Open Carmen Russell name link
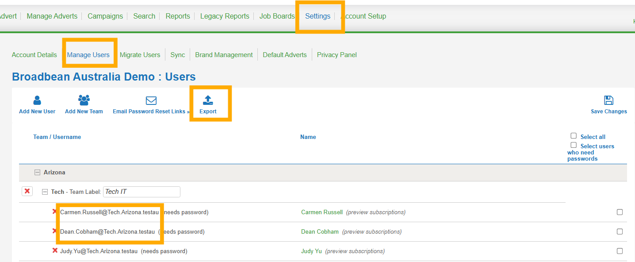The height and width of the screenshot is (262, 635). click(322, 212)
